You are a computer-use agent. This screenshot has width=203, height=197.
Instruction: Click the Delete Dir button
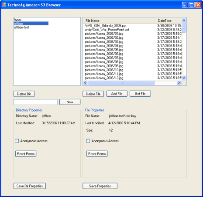(x=24, y=94)
